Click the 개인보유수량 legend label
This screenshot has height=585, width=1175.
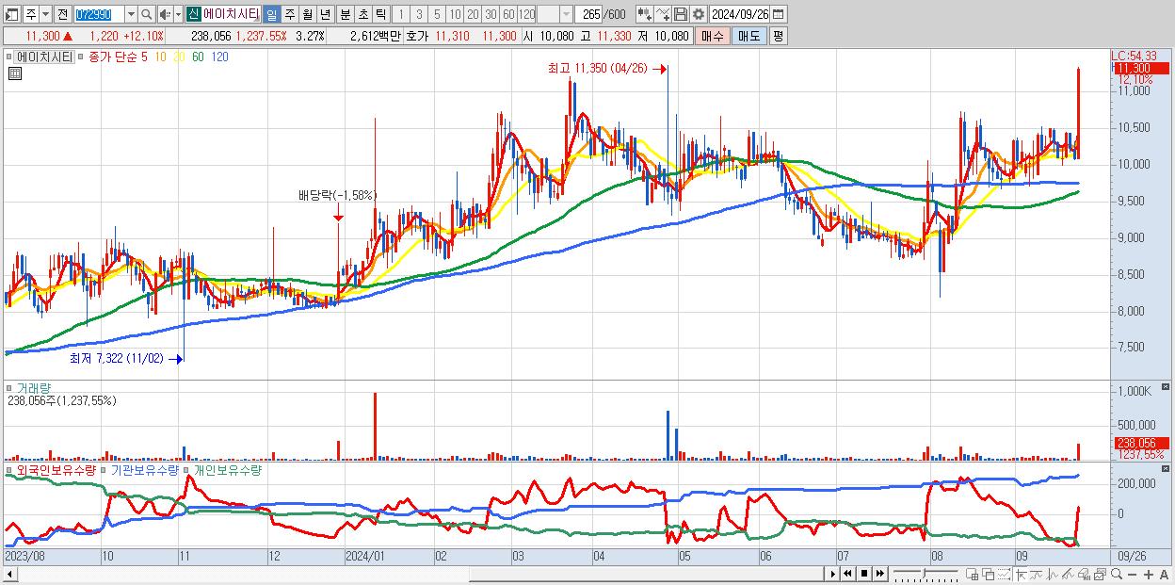227,469
